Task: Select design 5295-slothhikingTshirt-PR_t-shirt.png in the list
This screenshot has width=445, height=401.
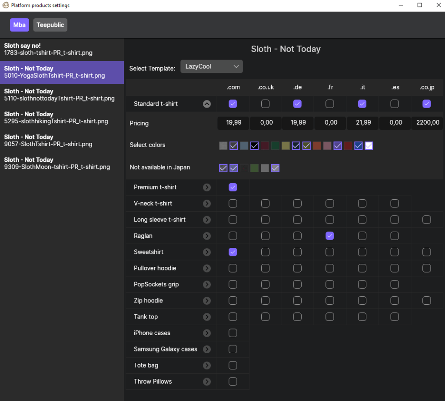Action: click(62, 118)
